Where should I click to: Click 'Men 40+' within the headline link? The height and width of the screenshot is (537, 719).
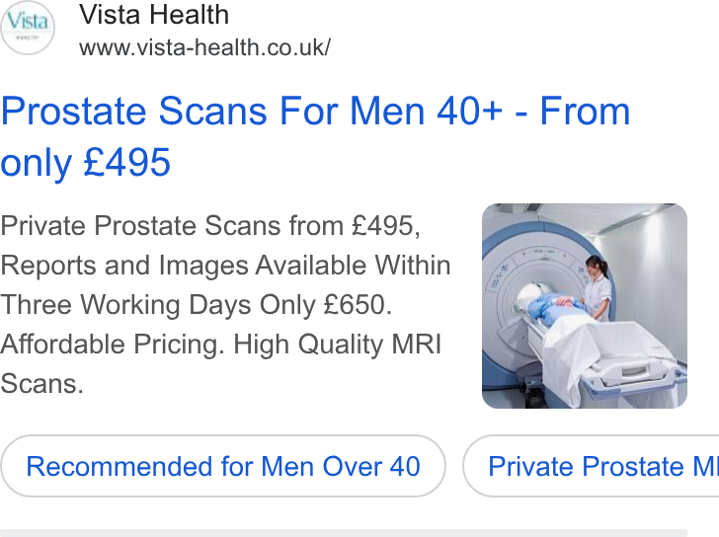coord(427,111)
